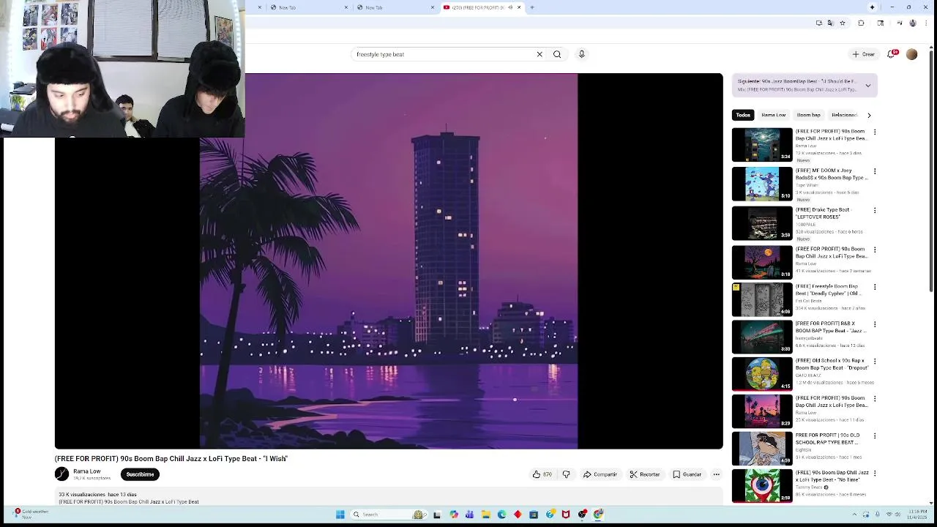Screen dimensions: 937x527
Task: Select the Rama Low filter chip
Action: pyautogui.click(x=773, y=115)
